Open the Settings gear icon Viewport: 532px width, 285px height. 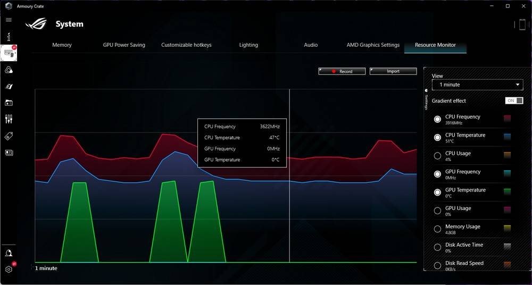tap(9, 269)
